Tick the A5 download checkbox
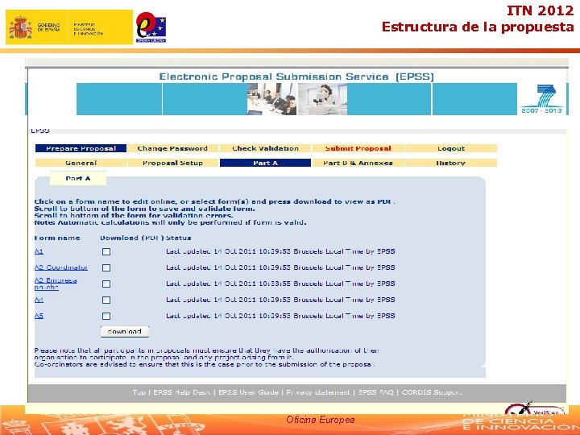This screenshot has height=435, width=580. (x=106, y=316)
